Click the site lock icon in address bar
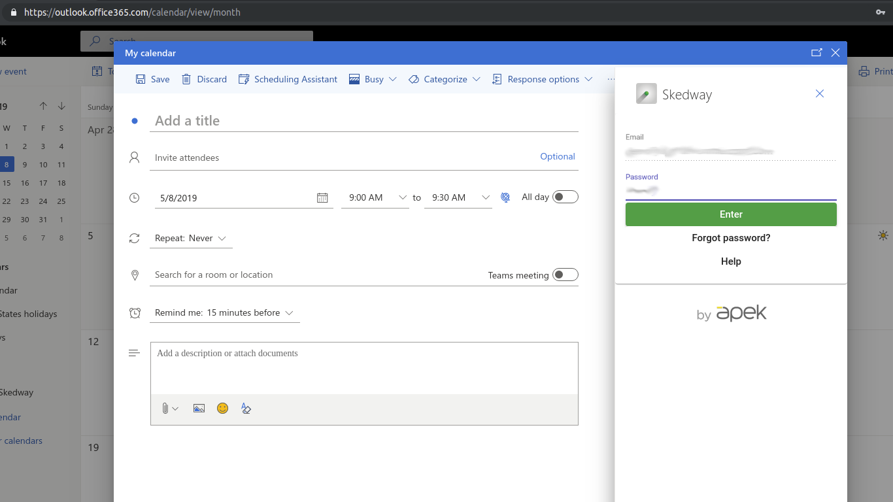The width and height of the screenshot is (893, 502). coord(14,12)
